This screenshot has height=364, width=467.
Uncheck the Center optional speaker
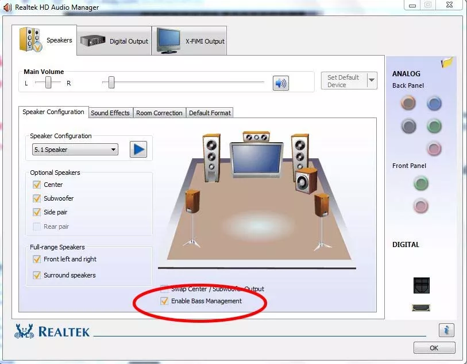point(37,185)
